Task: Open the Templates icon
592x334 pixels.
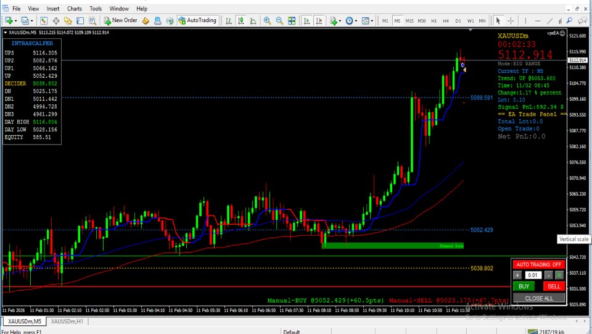Action: [365, 20]
